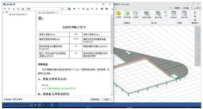Viewport: 203px width, 109px height.
Task: Click the filter funnel icon in right sidebar
Action: point(198,52)
